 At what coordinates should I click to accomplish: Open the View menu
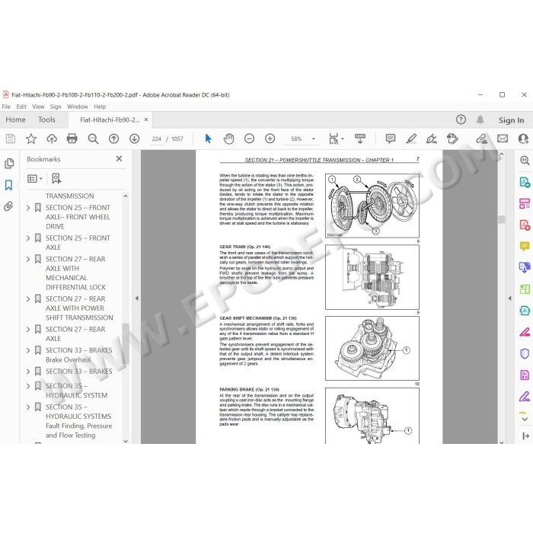(x=38, y=107)
